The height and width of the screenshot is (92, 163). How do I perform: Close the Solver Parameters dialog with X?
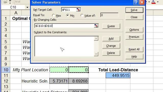(142, 2)
